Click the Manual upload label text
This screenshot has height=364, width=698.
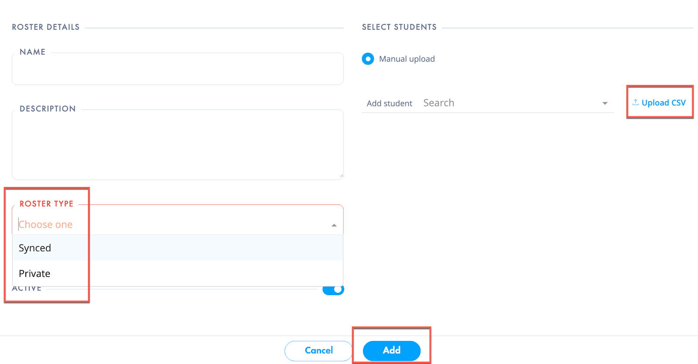click(x=407, y=59)
